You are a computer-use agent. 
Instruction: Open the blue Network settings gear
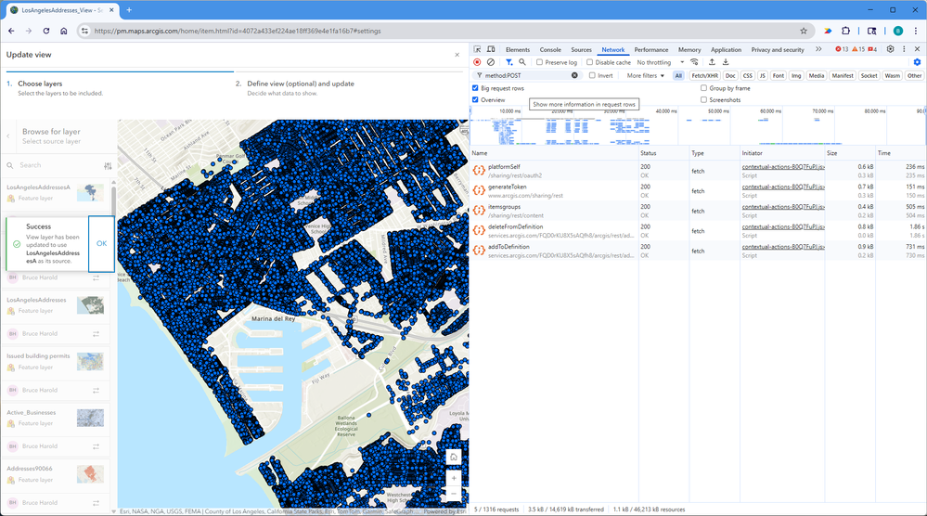pyautogui.click(x=917, y=62)
